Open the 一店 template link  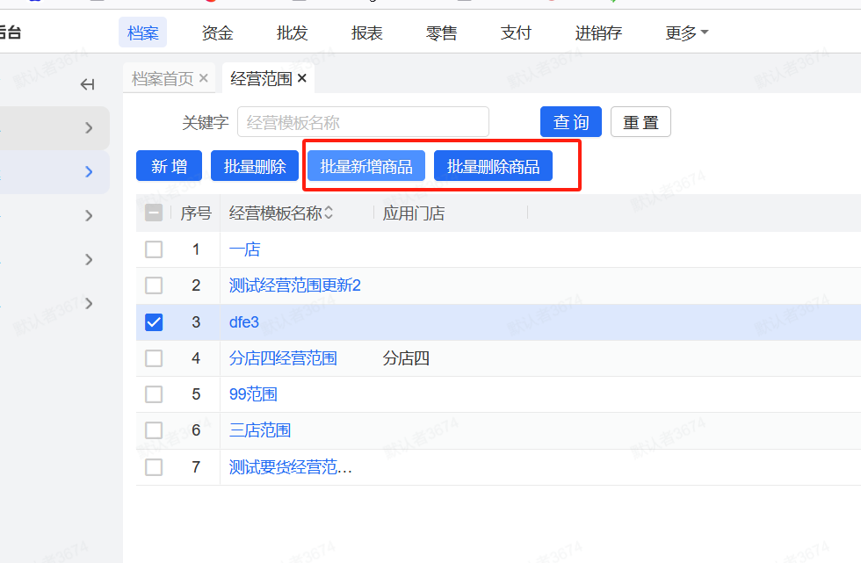coord(244,249)
